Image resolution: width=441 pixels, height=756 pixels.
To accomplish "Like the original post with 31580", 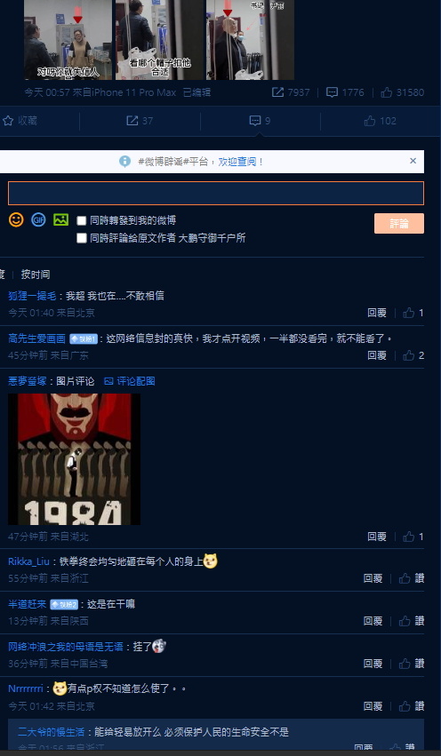I will pyautogui.click(x=403, y=92).
